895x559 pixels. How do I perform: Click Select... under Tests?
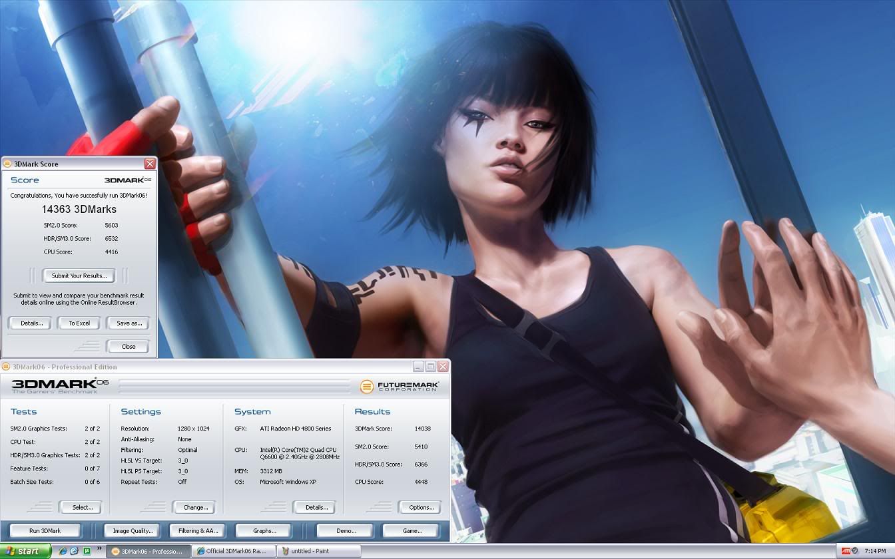(82, 507)
